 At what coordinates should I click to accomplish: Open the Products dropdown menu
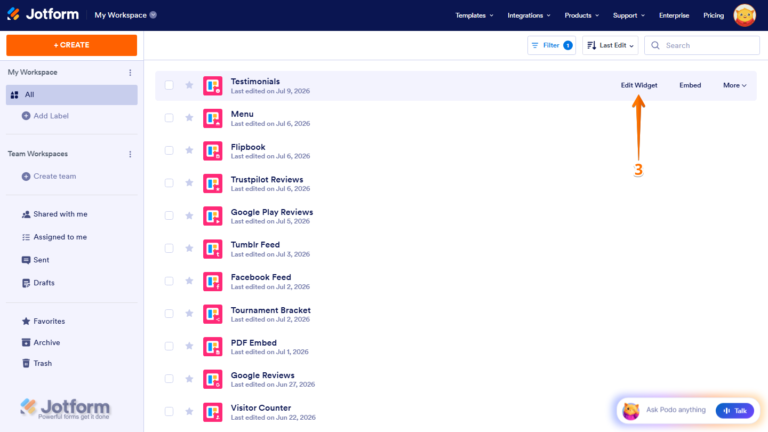click(x=582, y=15)
